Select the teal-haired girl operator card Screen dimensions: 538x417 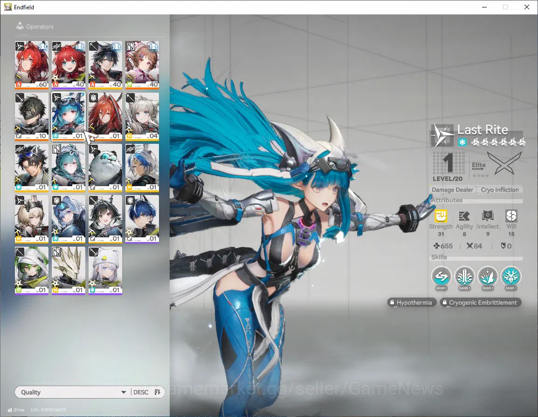(x=68, y=168)
